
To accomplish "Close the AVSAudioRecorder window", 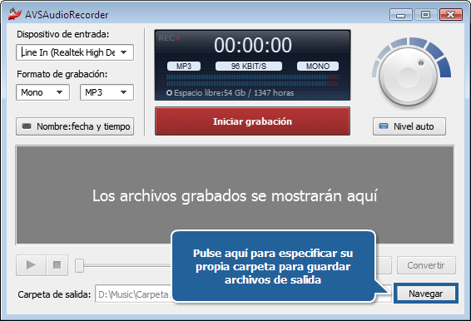I will (x=450, y=14).
